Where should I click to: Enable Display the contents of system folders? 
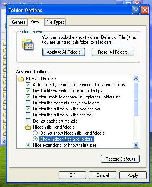(x=28, y=103)
